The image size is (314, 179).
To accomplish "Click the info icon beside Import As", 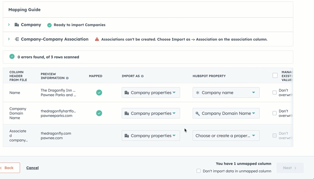I will (142, 76).
